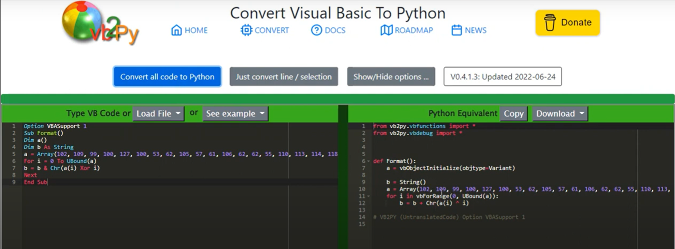675x249 pixels.
Task: Place cursor at End Sub line in VB editor
Action: 180,182
